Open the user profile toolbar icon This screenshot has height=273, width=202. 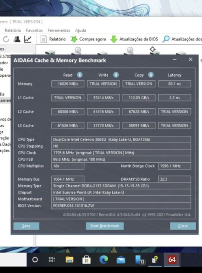click(17, 39)
